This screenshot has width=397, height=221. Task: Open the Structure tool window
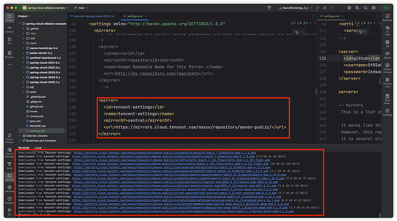[x=9, y=55]
